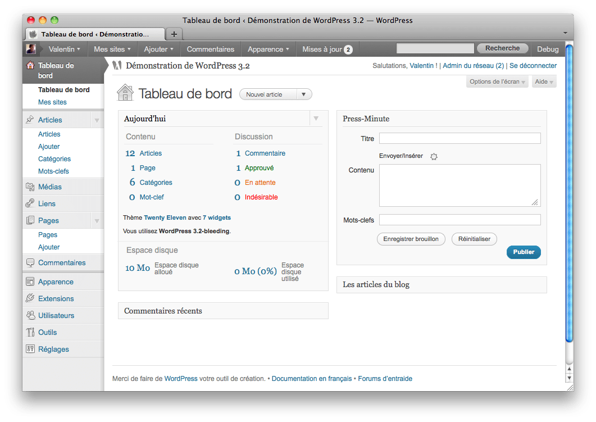The width and height of the screenshot is (596, 422).
Task: Click the Contenu textarea in Press-Minute
Action: tap(460, 185)
